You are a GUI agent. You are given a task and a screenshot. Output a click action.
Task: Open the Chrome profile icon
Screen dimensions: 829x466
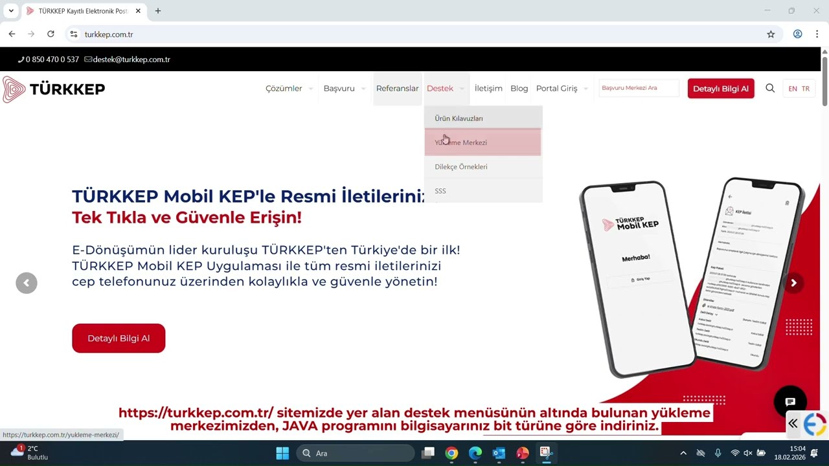click(797, 34)
